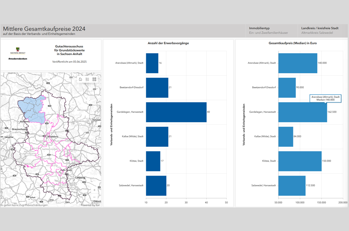Open the basemap gallery grid icon
The height and width of the screenshot is (231, 349).
(x=94, y=79)
